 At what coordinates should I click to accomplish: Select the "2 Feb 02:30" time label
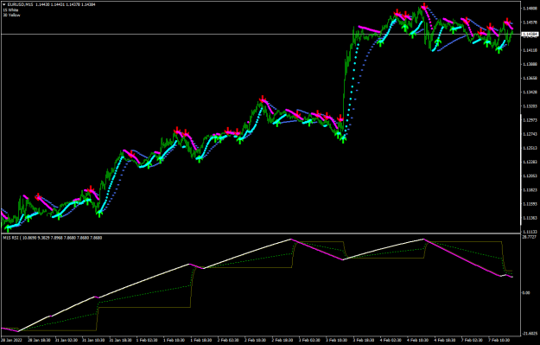pyautogui.click(x=228, y=340)
